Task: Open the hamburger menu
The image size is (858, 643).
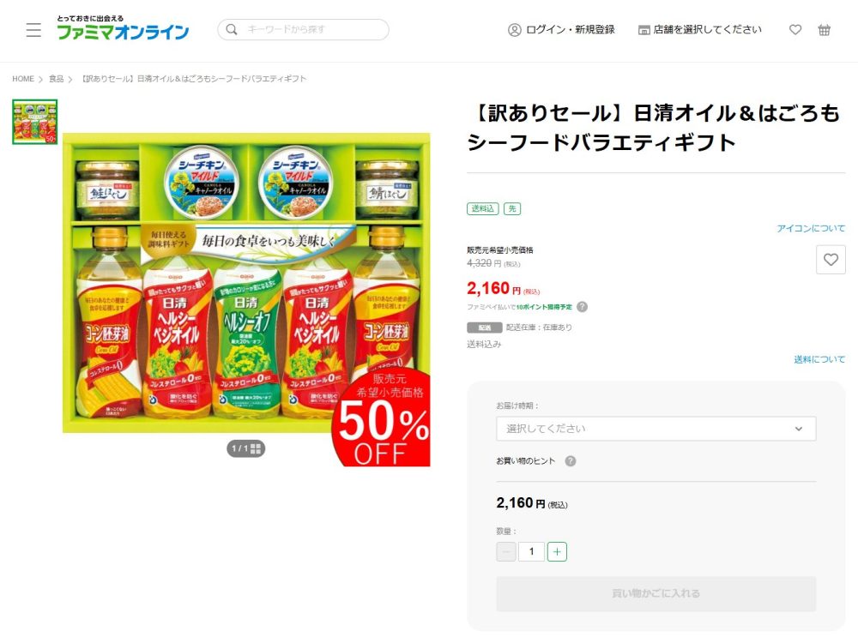Action: pyautogui.click(x=33, y=30)
